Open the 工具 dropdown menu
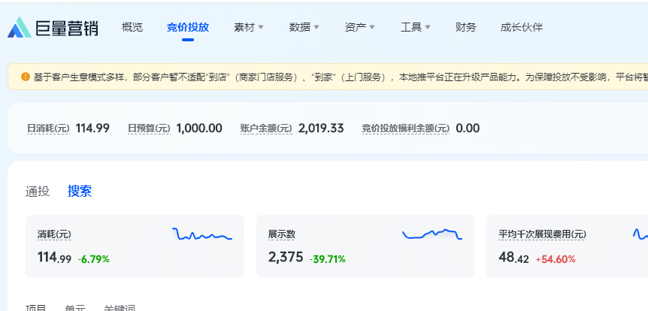Screen dimensions: 648x311 (416, 27)
